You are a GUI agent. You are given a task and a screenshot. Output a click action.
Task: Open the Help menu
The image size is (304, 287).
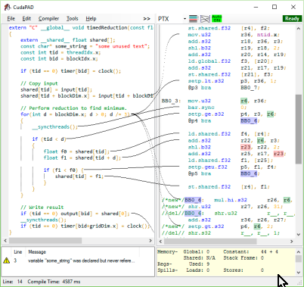click(x=91, y=18)
